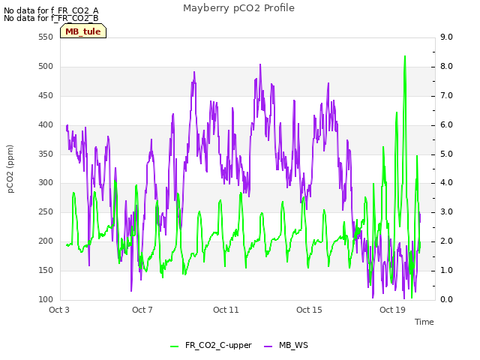
Task: Click the 300 left axis value
Action: pos(46,183)
